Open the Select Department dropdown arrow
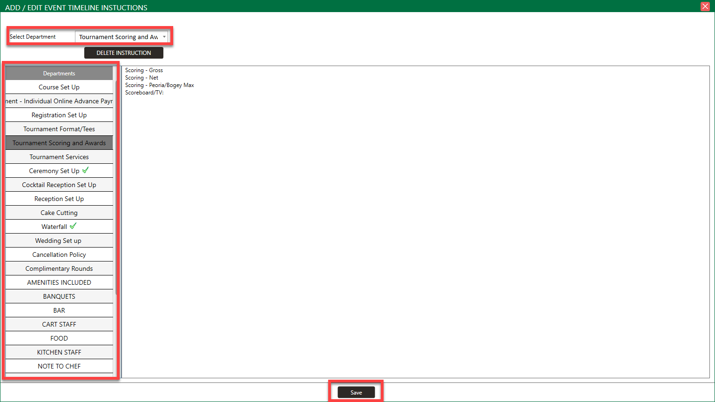The width and height of the screenshot is (715, 402). tap(164, 37)
